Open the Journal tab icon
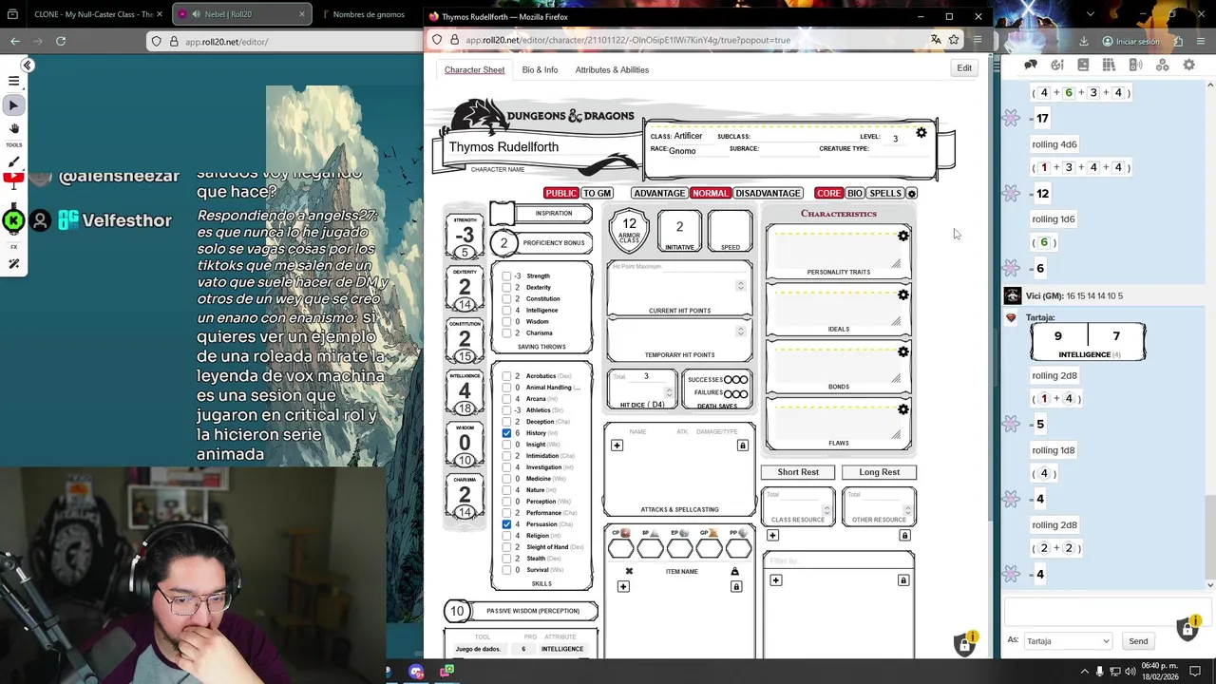The height and width of the screenshot is (684, 1216). click(1083, 65)
